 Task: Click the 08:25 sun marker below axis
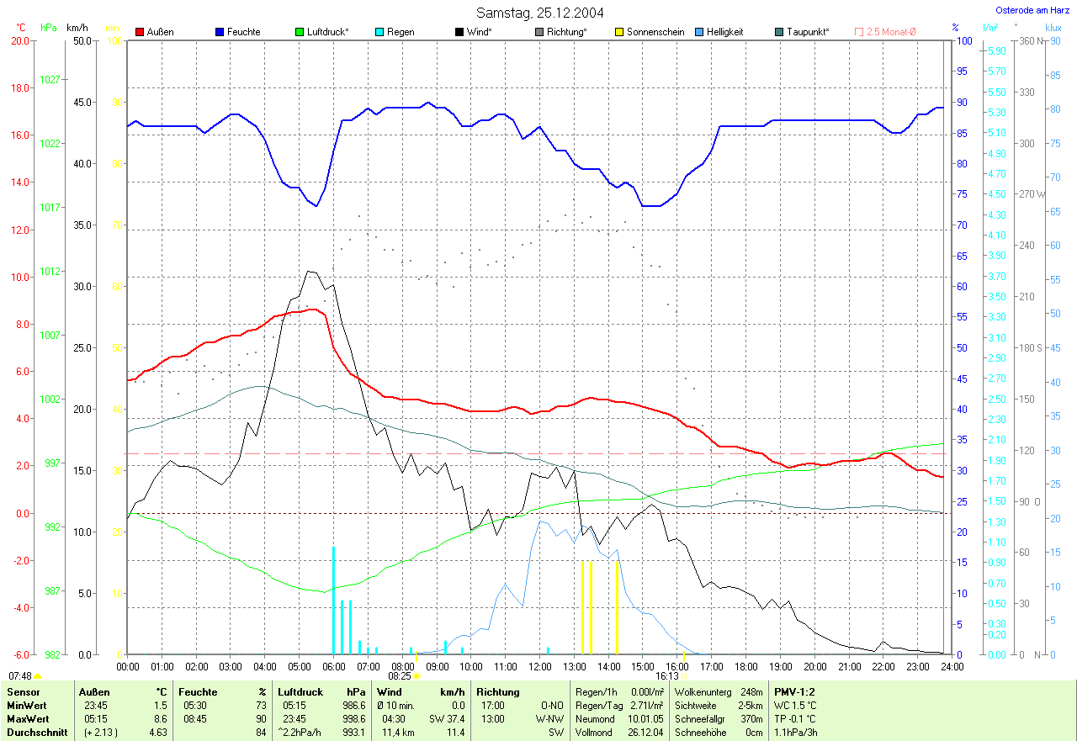tap(400, 675)
